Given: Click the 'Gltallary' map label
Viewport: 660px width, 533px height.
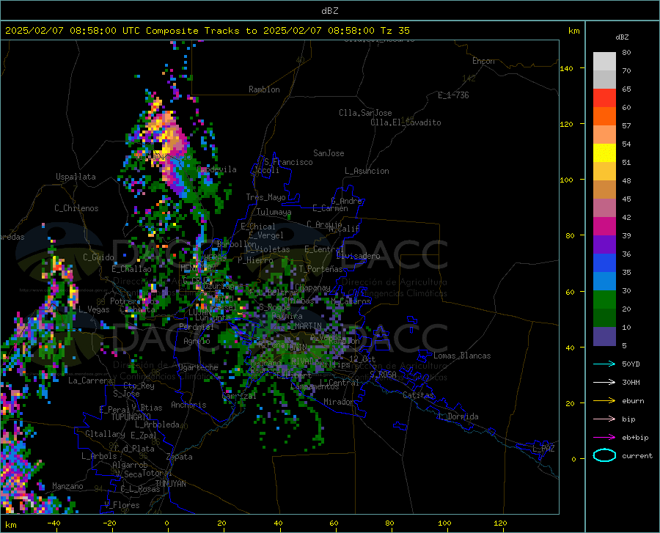Looking at the screenshot, I should click(x=105, y=434).
